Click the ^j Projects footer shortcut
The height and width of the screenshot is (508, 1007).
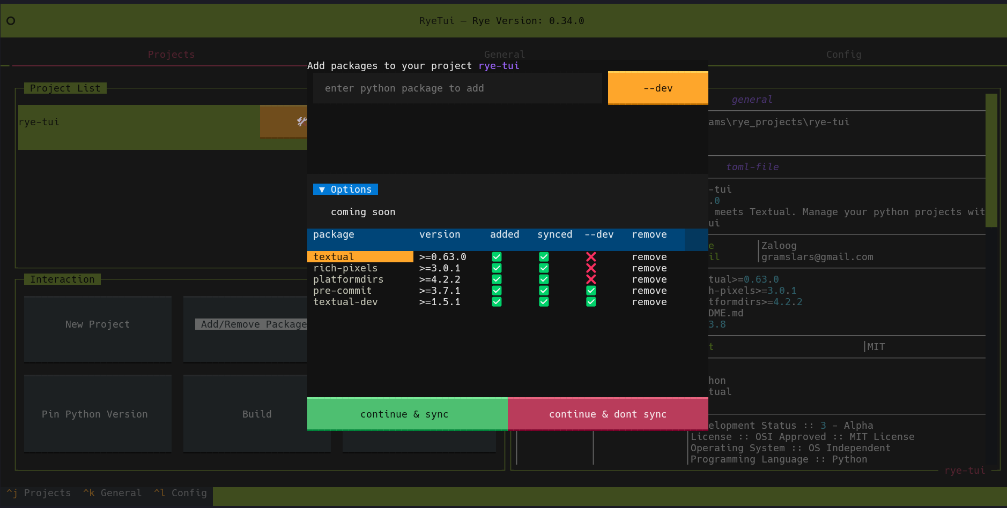39,492
